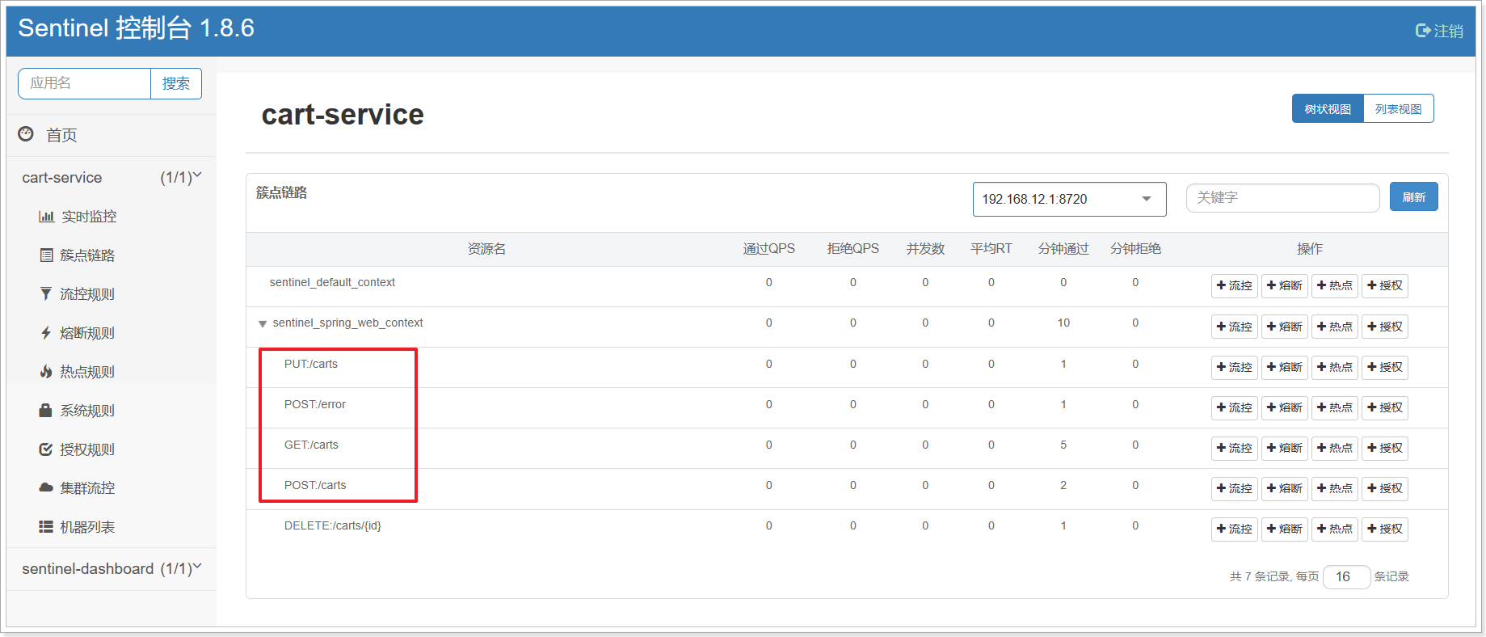Select the DELETE:/carts/{id} resource name
The height and width of the screenshot is (637, 1486).
click(x=333, y=525)
